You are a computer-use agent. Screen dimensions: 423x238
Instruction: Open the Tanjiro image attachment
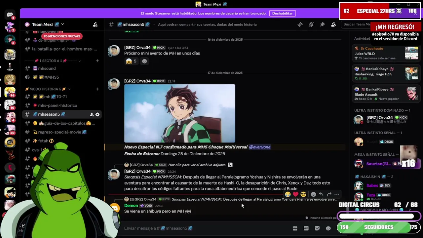[180, 113]
